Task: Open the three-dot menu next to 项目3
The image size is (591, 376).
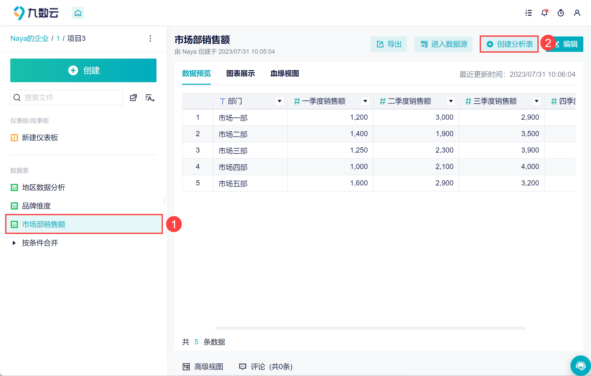Action: coord(150,39)
